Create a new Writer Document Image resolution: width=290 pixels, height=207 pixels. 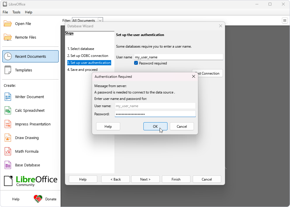(29, 97)
